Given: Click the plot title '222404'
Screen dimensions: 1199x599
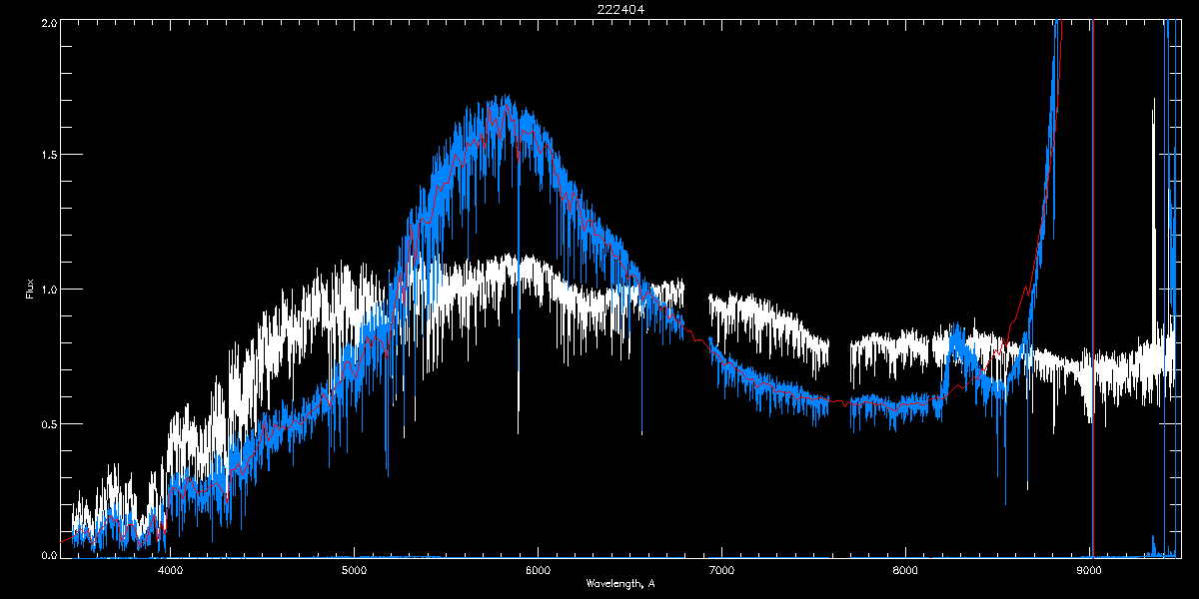Looking at the screenshot, I should (x=620, y=9).
